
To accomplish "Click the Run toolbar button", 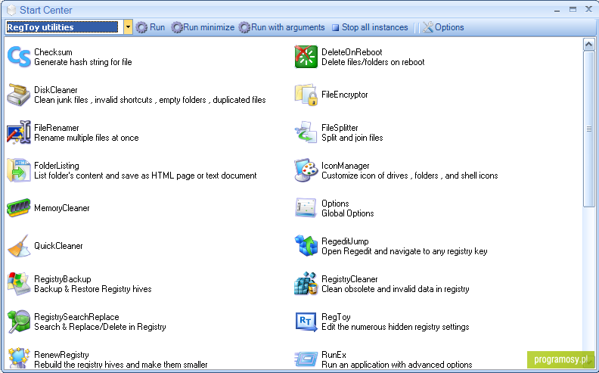I will 151,27.
